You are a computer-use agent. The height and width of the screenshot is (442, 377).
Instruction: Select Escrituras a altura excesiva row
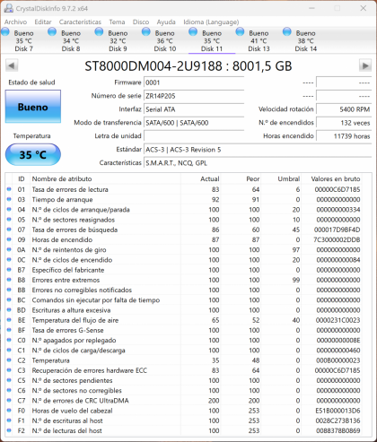pos(183,310)
